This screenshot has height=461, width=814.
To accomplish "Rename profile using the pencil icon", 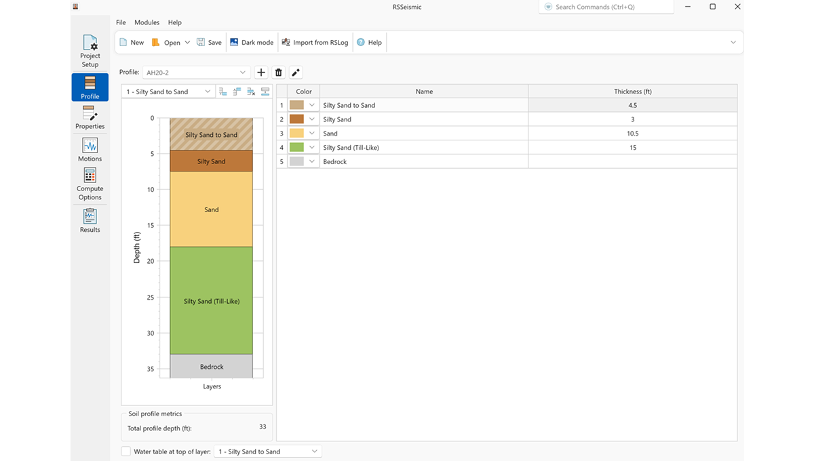I will (296, 73).
